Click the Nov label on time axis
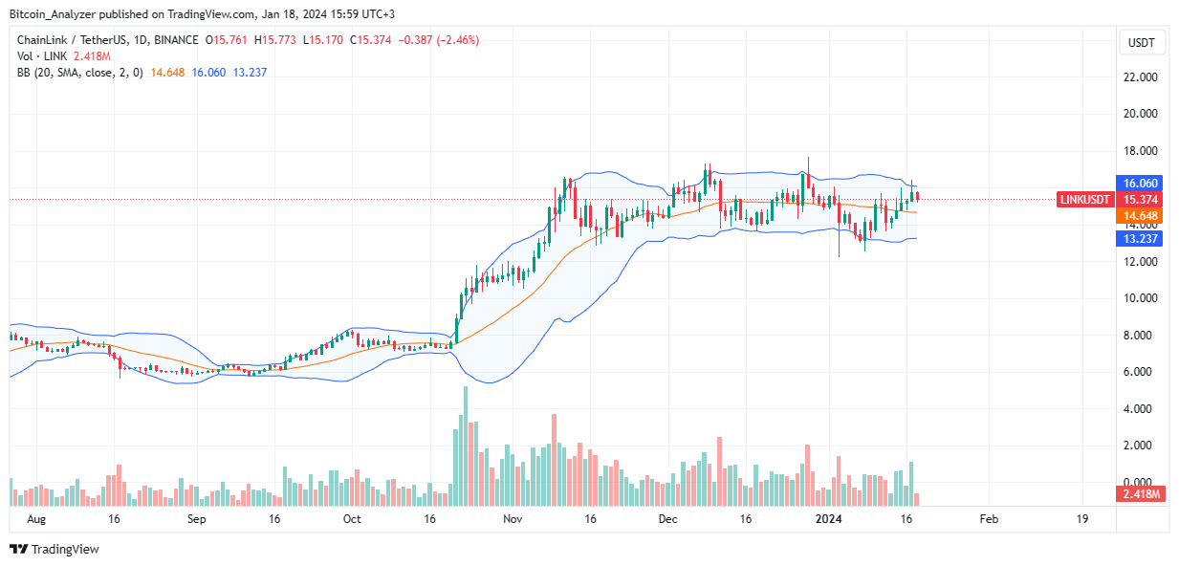The width and height of the screenshot is (1179, 566). [x=513, y=519]
